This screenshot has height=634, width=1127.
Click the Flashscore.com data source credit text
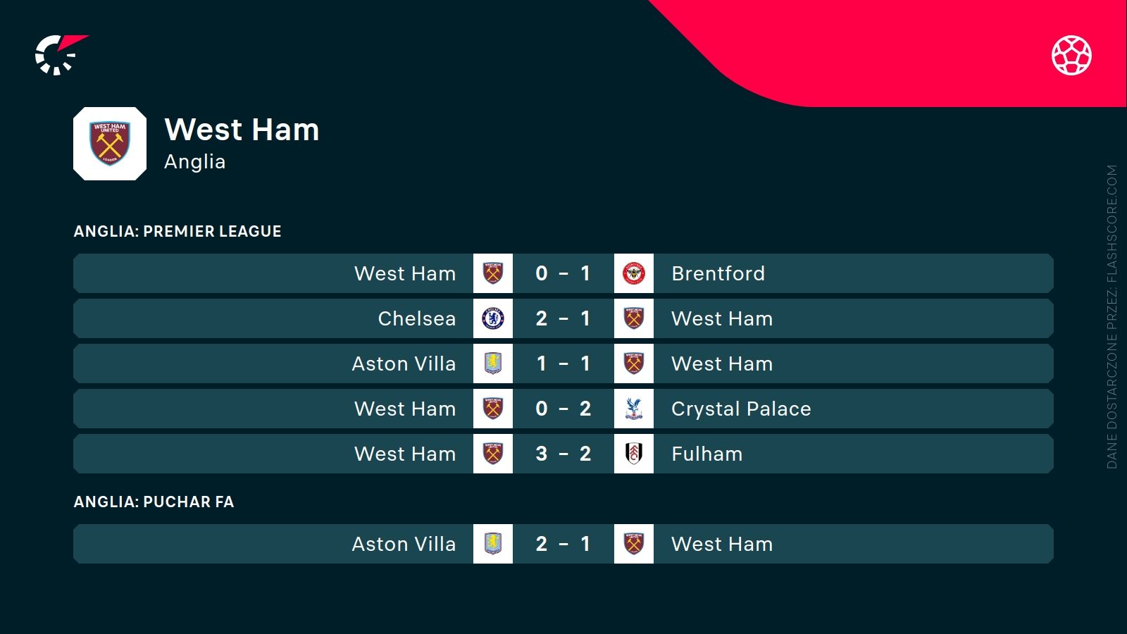pyautogui.click(x=1112, y=317)
